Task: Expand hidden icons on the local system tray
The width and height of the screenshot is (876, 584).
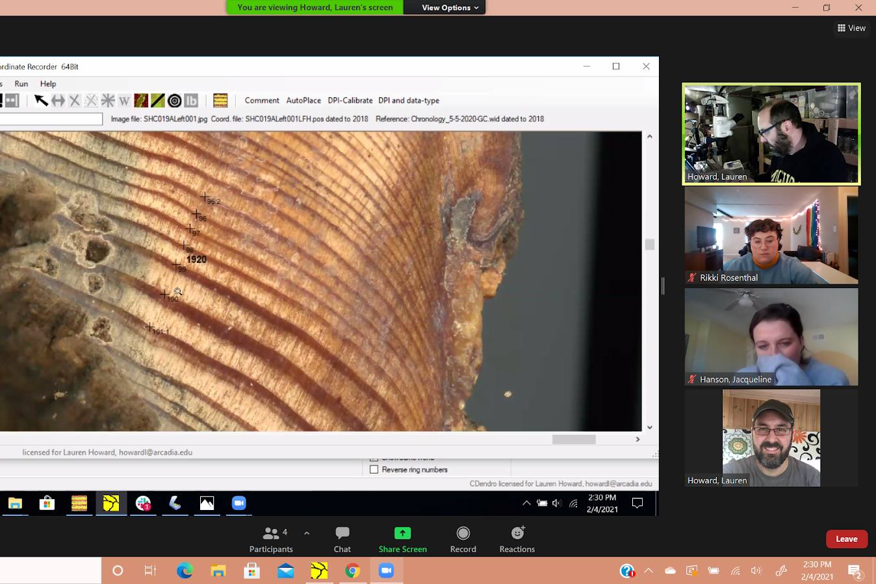Action: [x=649, y=571]
